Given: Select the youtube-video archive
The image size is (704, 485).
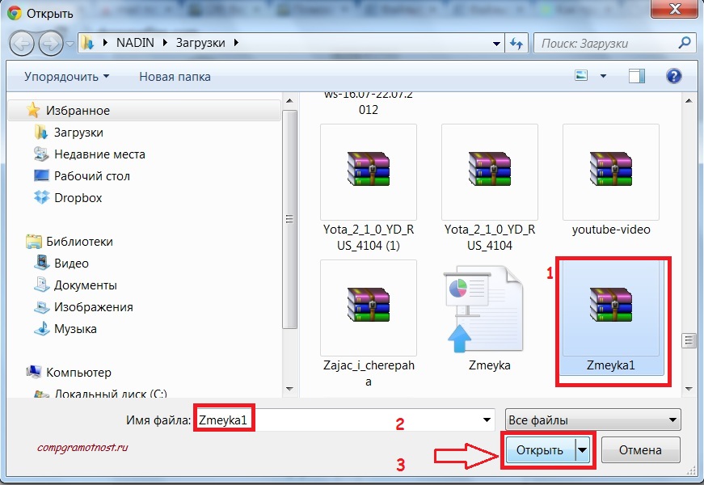Looking at the screenshot, I should [610, 180].
